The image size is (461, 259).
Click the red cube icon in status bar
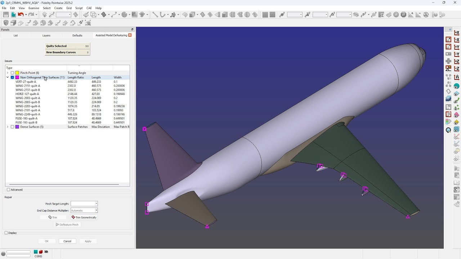tap(41, 252)
